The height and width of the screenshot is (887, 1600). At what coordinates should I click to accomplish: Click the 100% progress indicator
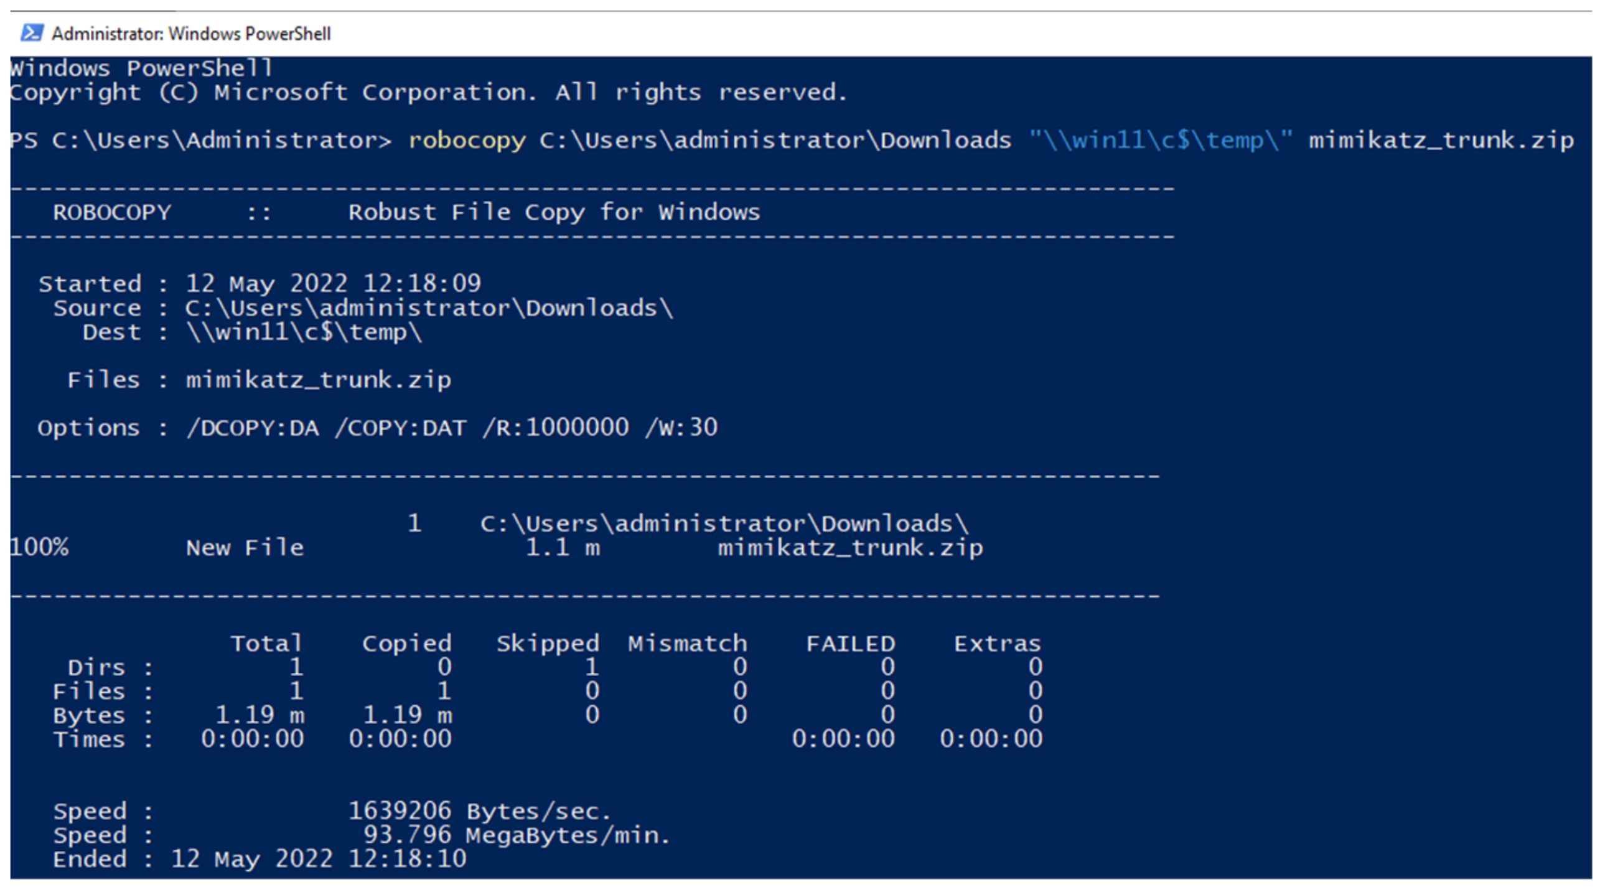pos(39,548)
